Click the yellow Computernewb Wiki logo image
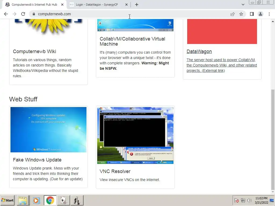Viewport: 275px width, 206px height. click(x=48, y=26)
